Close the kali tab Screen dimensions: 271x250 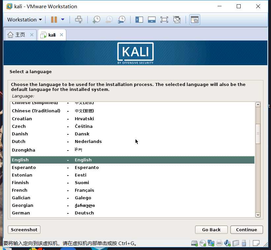click(x=61, y=35)
